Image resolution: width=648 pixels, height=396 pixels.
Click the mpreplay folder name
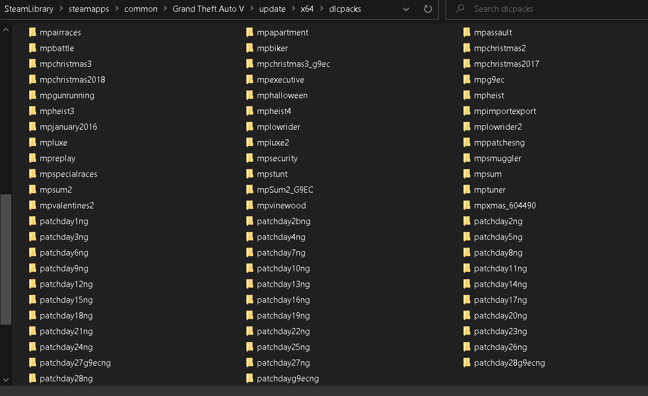point(57,158)
